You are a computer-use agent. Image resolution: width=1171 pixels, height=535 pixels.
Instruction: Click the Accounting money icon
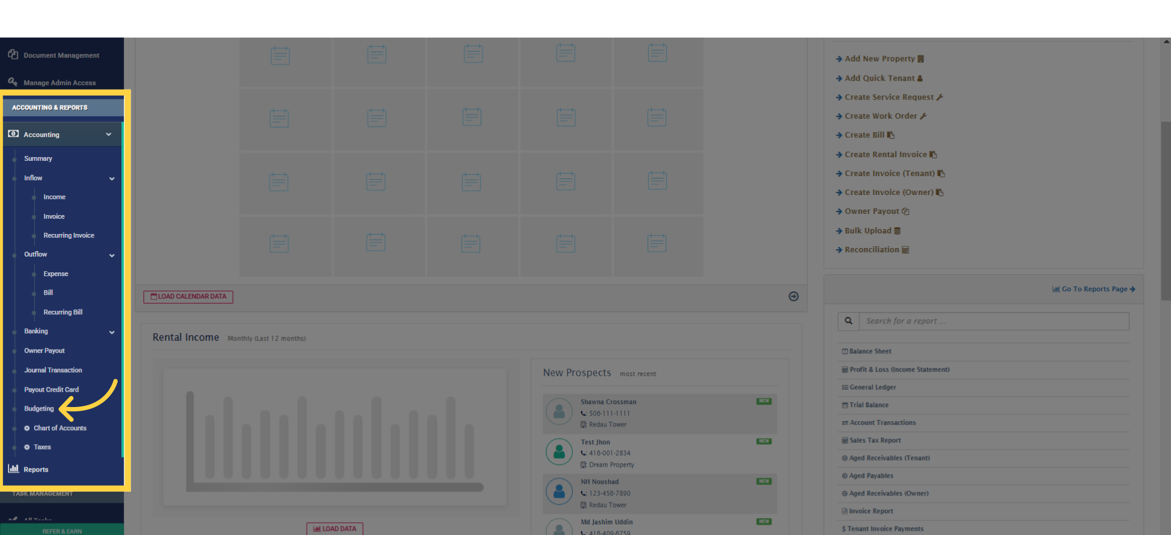(x=13, y=133)
